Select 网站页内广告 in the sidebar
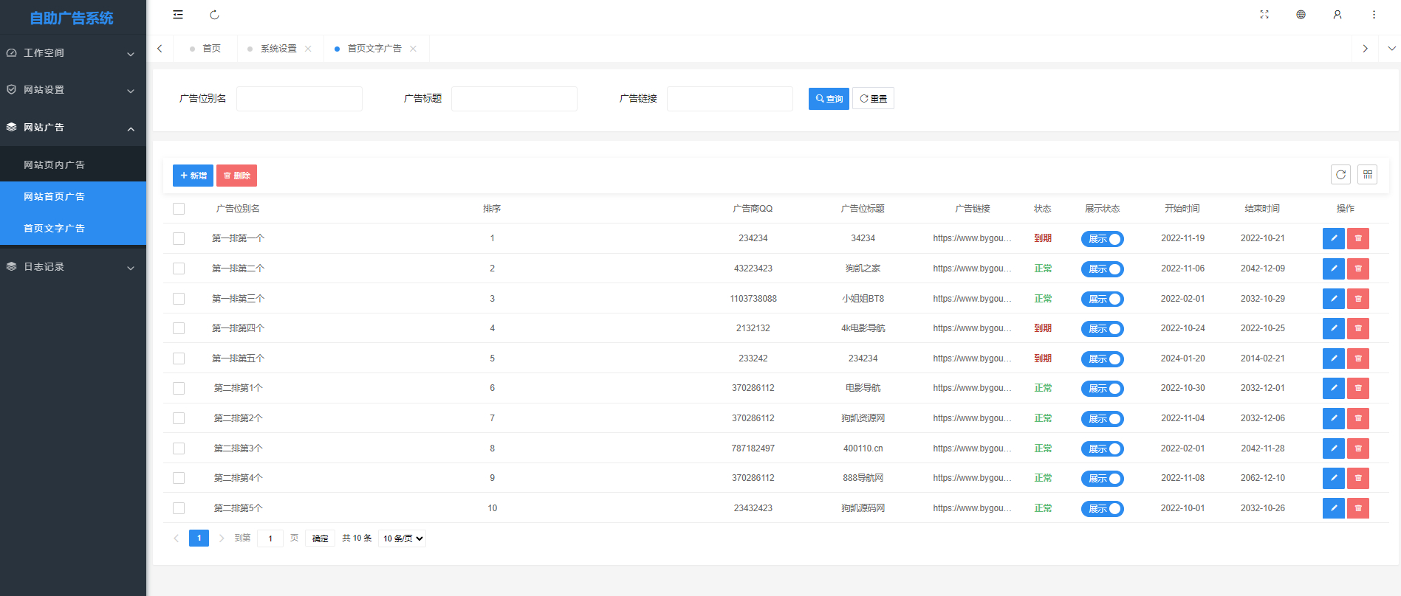 coord(55,165)
